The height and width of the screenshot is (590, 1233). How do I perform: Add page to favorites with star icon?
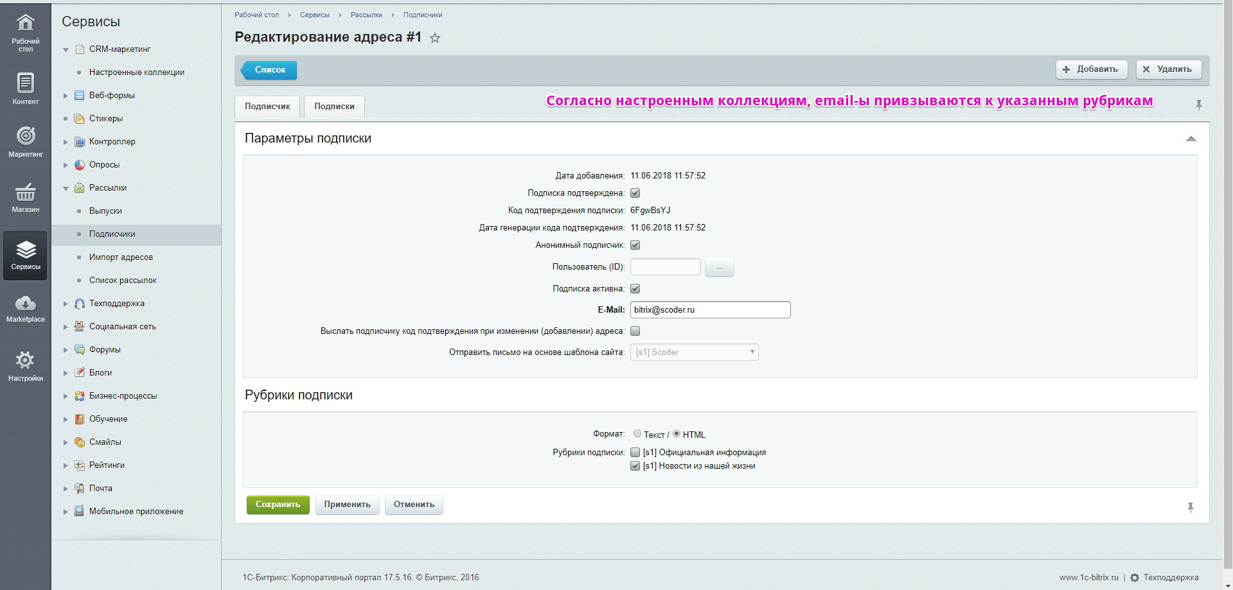435,38
